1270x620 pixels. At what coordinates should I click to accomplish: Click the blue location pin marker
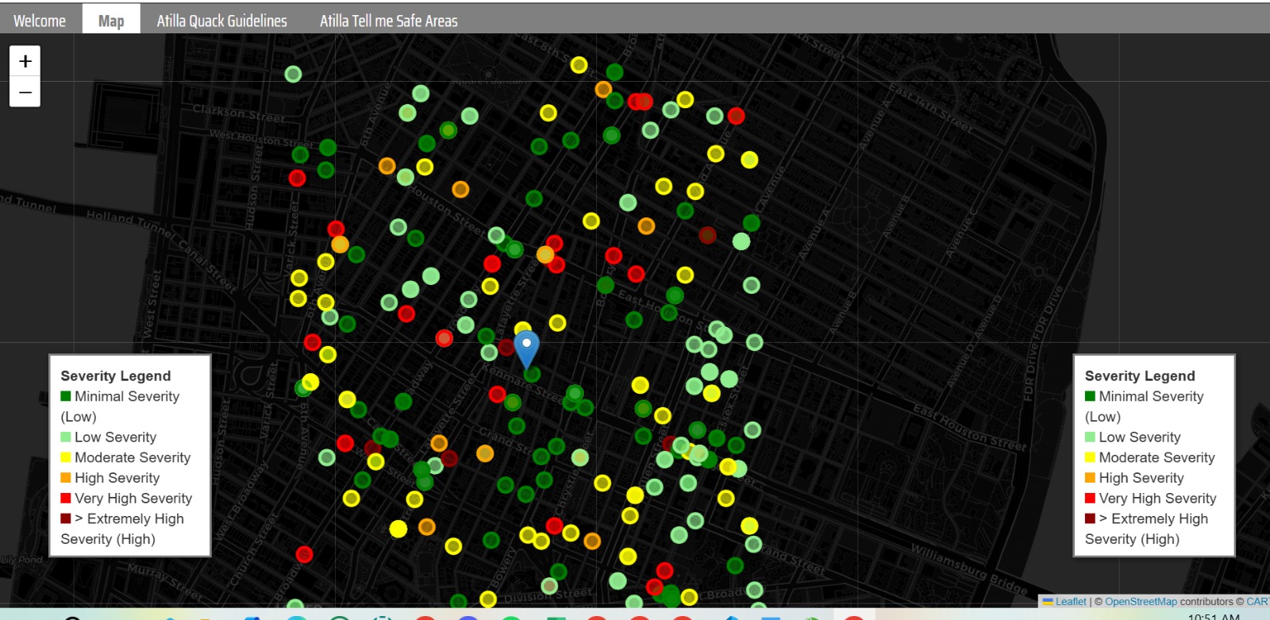[526, 350]
